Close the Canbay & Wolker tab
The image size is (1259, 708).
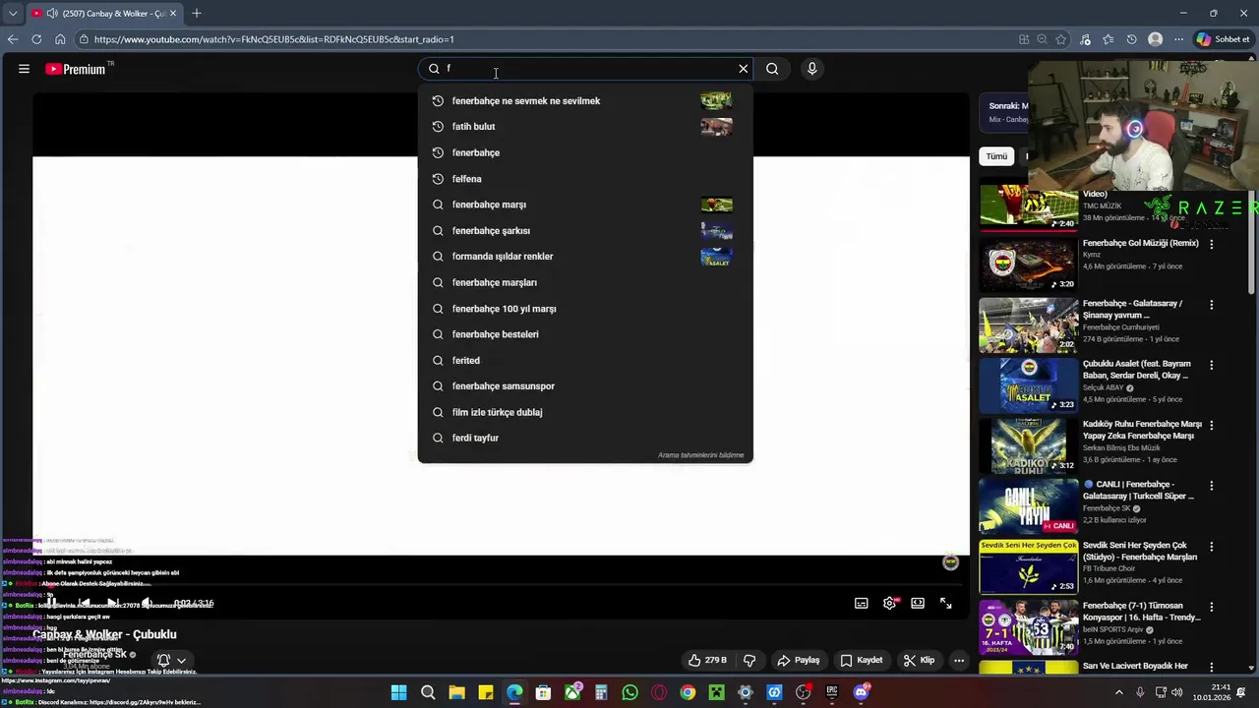[x=173, y=14]
